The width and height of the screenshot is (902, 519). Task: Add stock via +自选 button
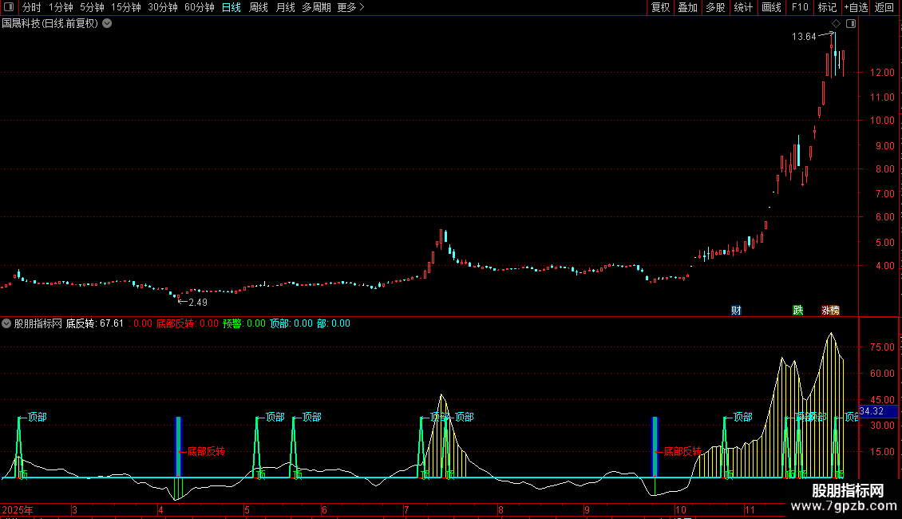(x=855, y=7)
